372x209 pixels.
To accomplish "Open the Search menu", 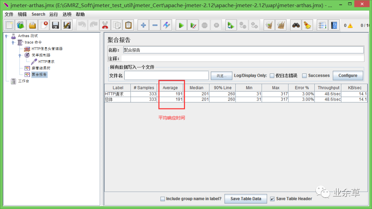I will pyautogui.click(x=38, y=14).
